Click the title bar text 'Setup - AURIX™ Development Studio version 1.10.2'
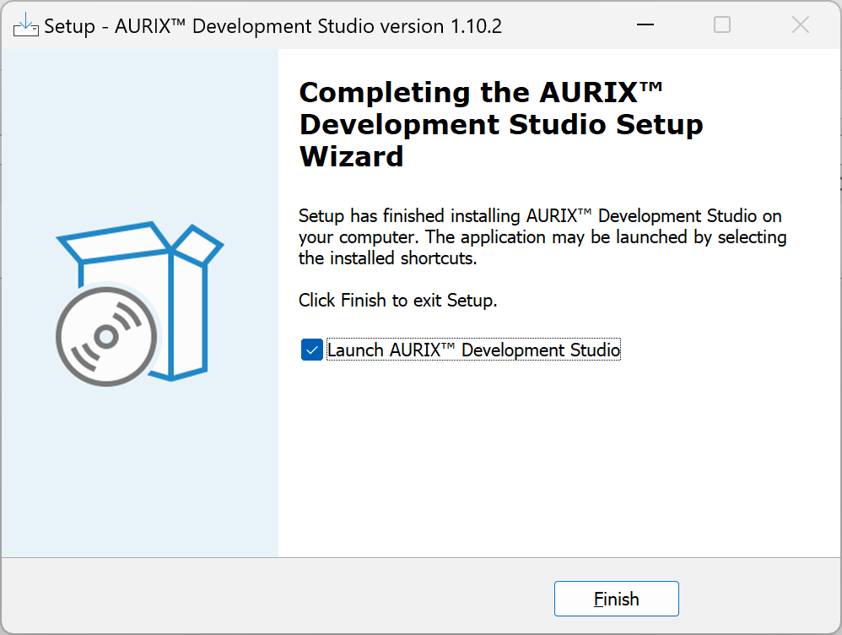 click(x=273, y=26)
